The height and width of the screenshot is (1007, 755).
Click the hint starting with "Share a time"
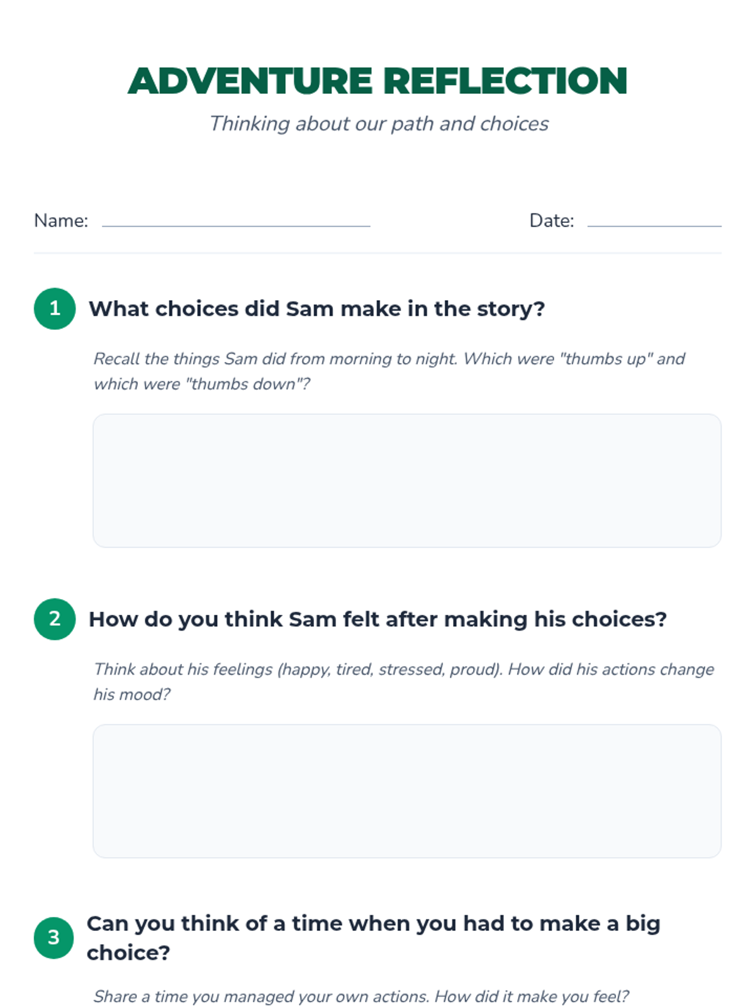(x=361, y=996)
